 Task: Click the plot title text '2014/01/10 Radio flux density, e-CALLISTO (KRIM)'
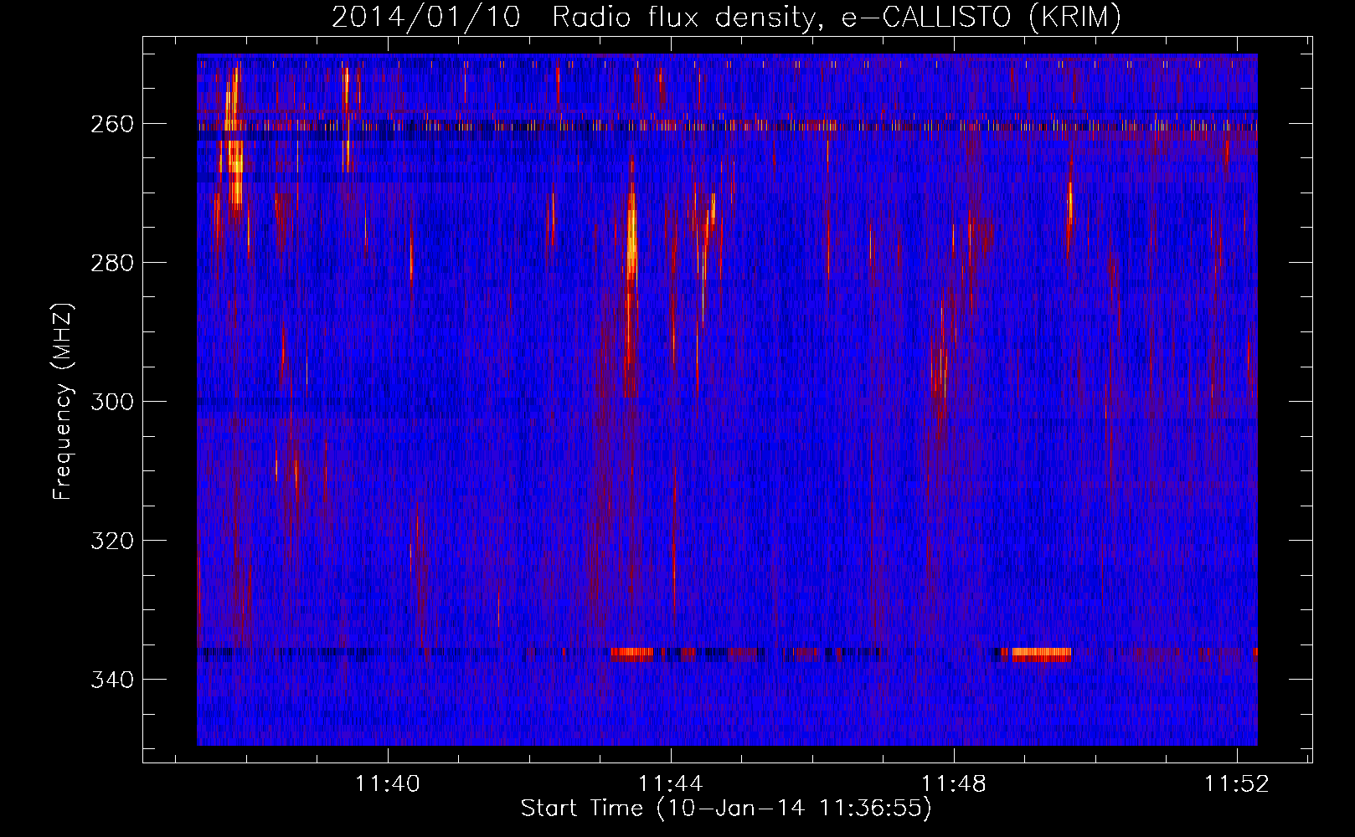coord(726,18)
